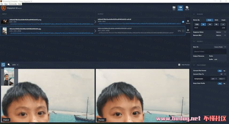Click the Suffix input field
Screen dimensions: 229x124
click(x=220, y=59)
